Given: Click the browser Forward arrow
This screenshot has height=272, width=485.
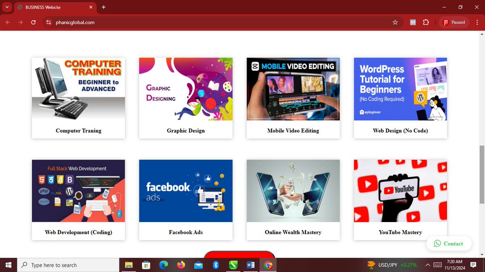Looking at the screenshot, I should [20, 23].
